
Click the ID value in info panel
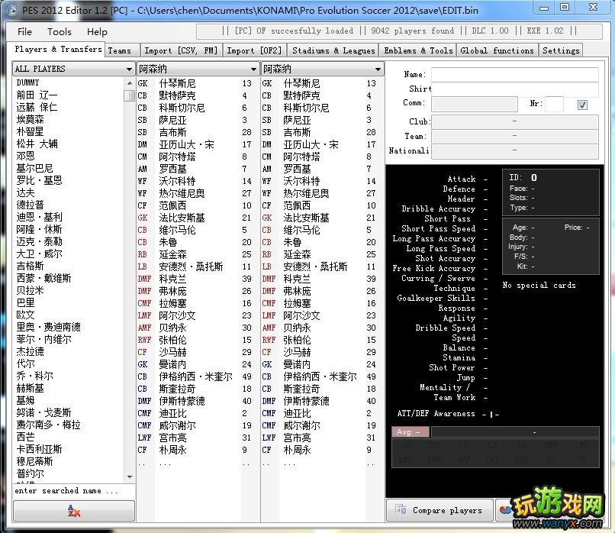(x=534, y=177)
